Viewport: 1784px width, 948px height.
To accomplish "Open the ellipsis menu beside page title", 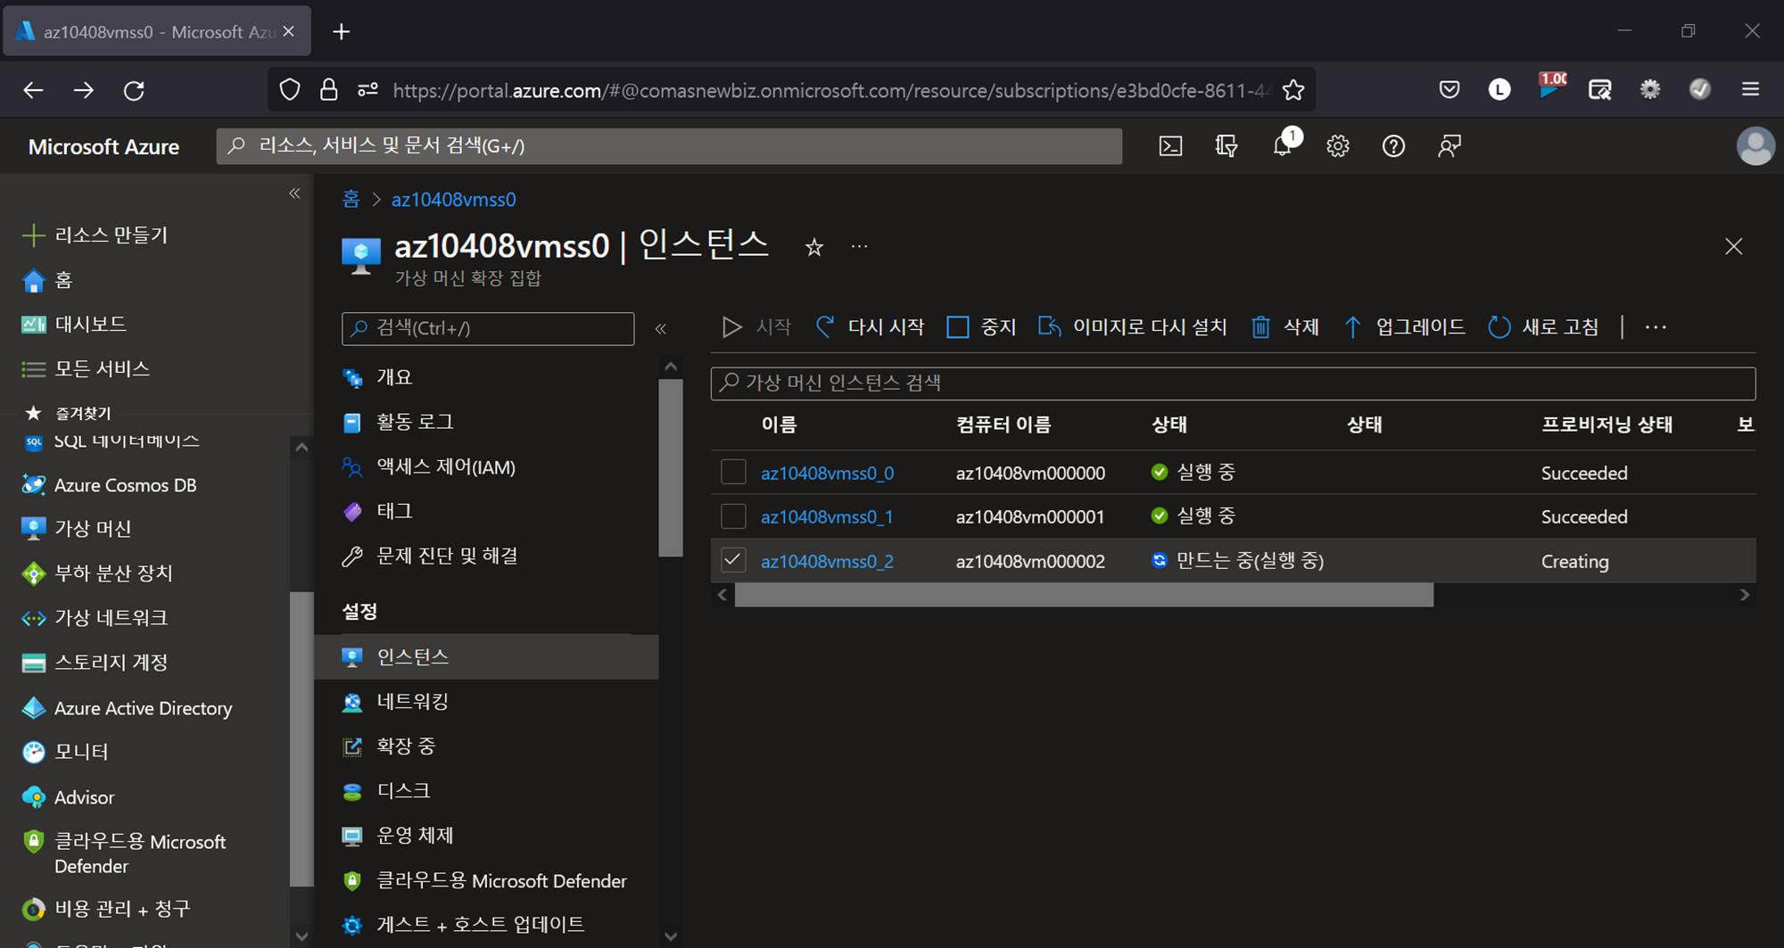I will point(859,247).
